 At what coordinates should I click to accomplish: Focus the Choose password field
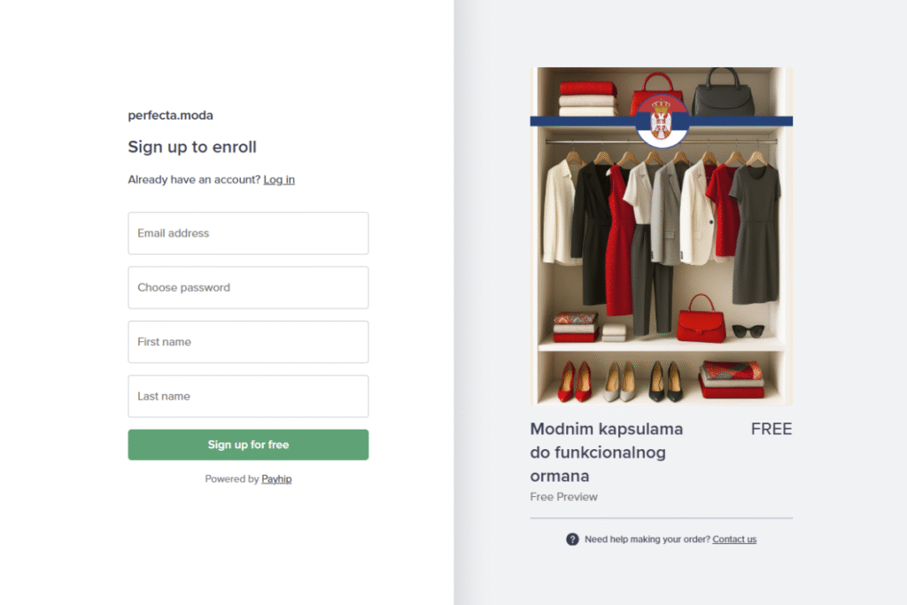(248, 288)
